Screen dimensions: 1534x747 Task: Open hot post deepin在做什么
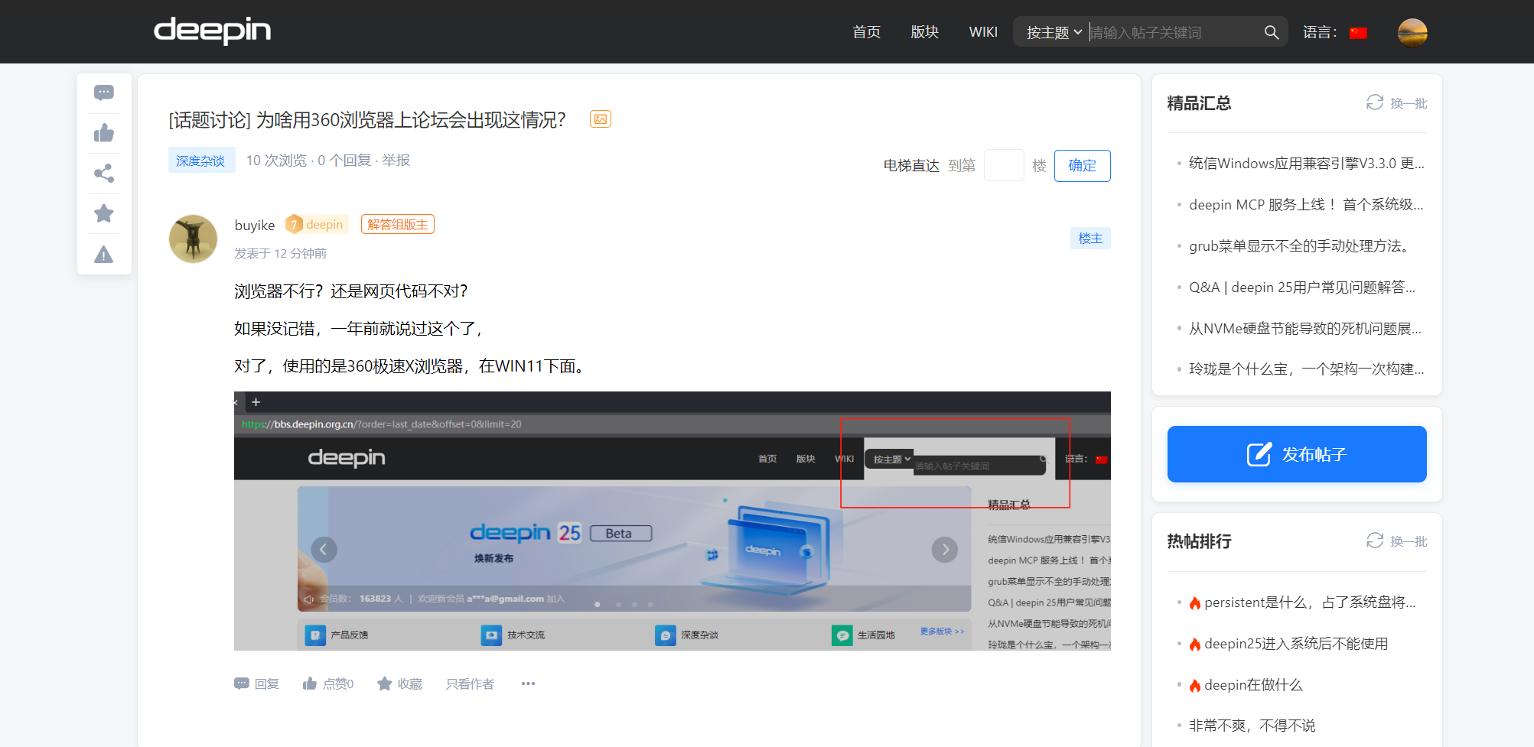(x=1253, y=684)
